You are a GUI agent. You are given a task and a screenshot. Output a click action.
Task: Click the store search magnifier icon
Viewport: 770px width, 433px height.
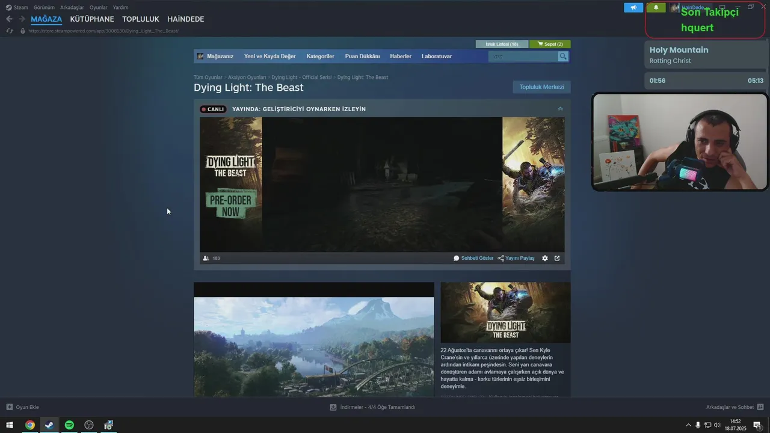563,57
